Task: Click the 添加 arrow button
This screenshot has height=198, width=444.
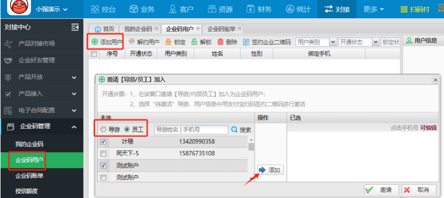Action: pyautogui.click(x=270, y=170)
